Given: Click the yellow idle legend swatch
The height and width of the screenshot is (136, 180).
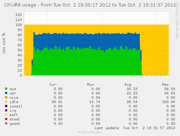Looking at the screenshot, I should [x=6, y=102].
